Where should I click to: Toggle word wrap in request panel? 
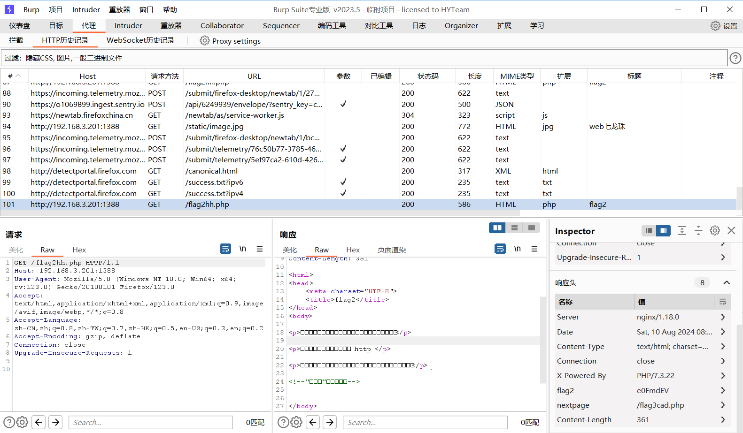point(225,249)
